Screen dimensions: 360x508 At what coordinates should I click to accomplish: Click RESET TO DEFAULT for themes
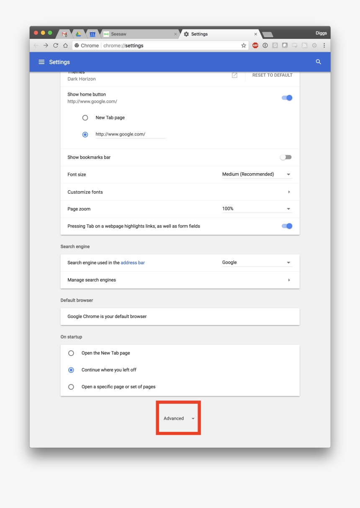273,75
